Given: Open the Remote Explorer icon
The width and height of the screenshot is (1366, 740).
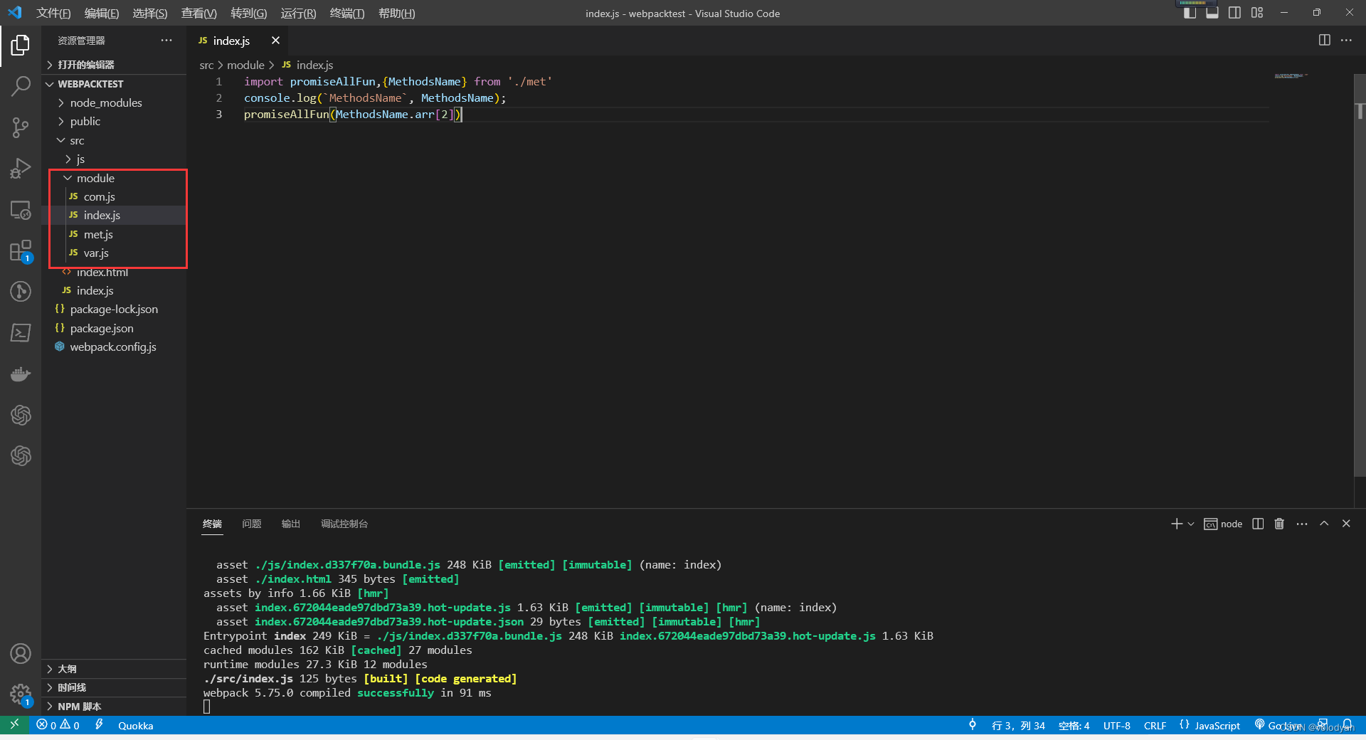Looking at the screenshot, I should [x=20, y=210].
